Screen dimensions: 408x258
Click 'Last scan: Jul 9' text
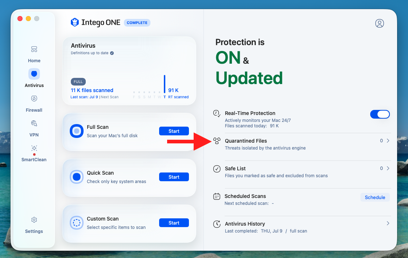(x=84, y=97)
